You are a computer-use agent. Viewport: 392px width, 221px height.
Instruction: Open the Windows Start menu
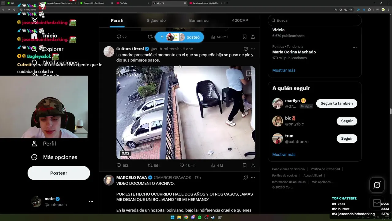tap(172, 217)
